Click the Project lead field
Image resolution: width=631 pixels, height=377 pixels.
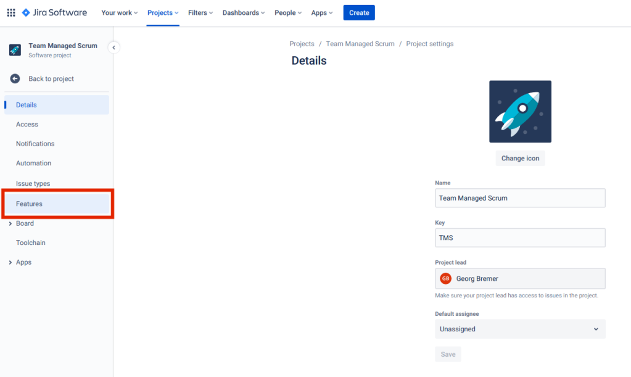click(x=520, y=278)
